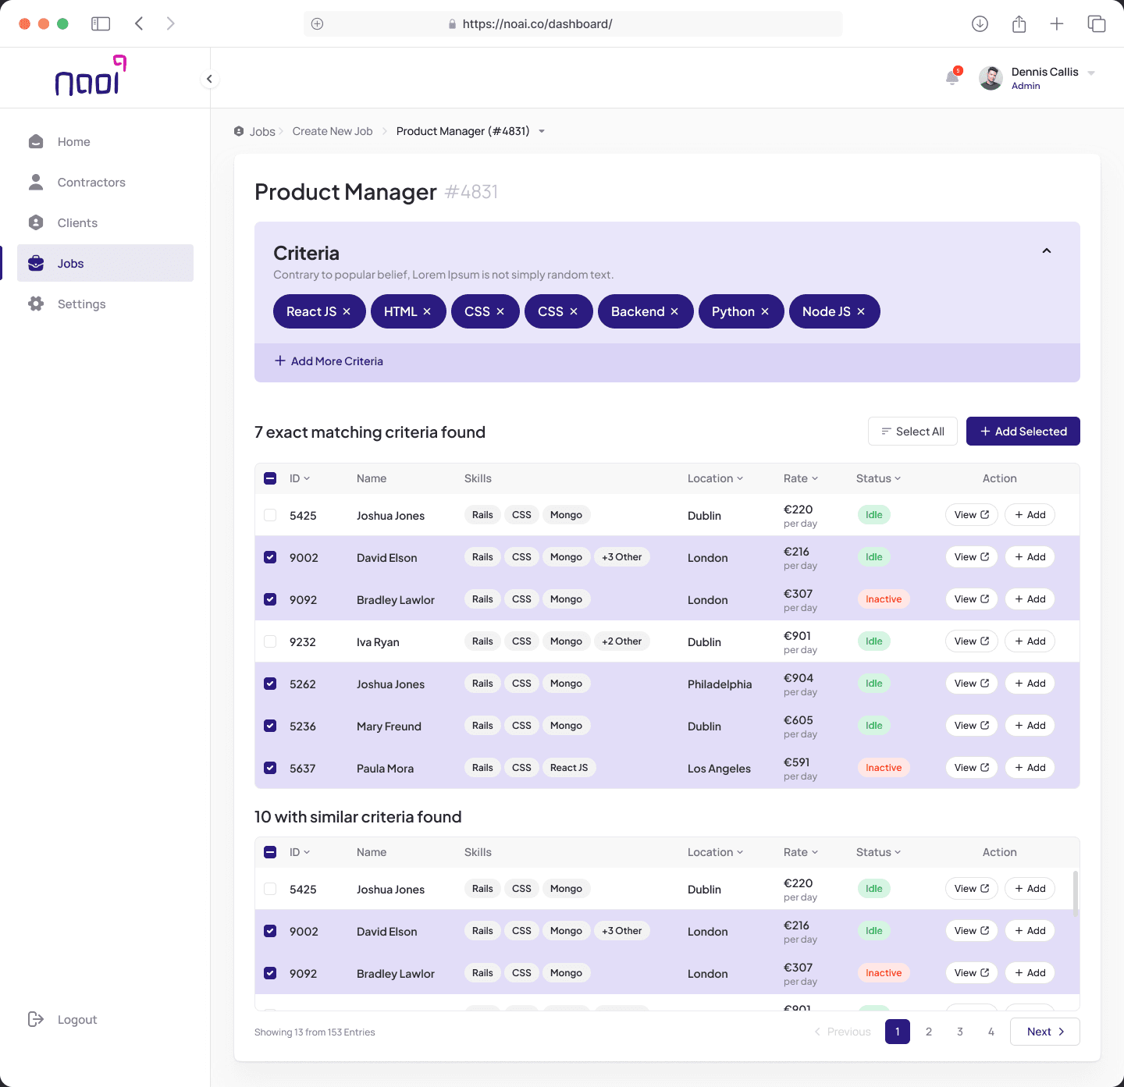
Task: Open a new tab with plus icon
Action: click(x=1057, y=23)
